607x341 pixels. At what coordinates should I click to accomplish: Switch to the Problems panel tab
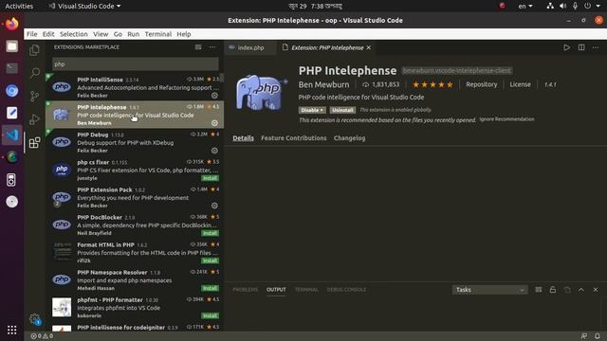point(245,290)
